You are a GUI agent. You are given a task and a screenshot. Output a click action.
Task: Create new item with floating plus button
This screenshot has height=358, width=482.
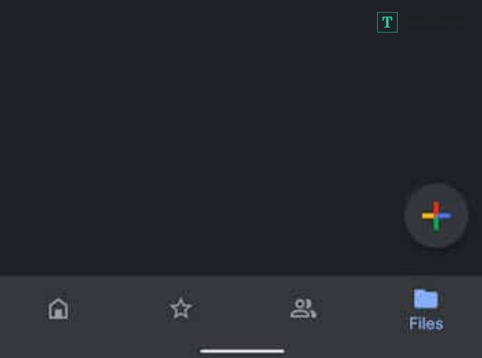pyautogui.click(x=436, y=216)
